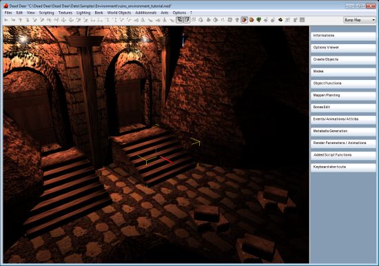Open the Bump Map dropdown
This screenshot has width=379, height=266.
tap(360, 20)
